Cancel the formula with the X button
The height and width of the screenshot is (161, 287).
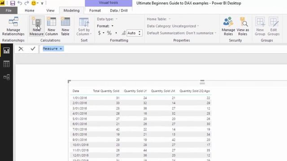(x=21, y=49)
